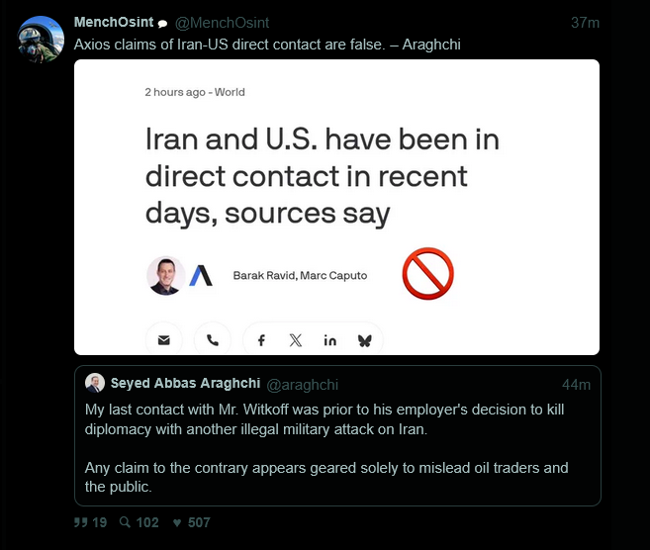Click the @MenchOsint handle
This screenshot has height=550, width=650.
(222, 23)
